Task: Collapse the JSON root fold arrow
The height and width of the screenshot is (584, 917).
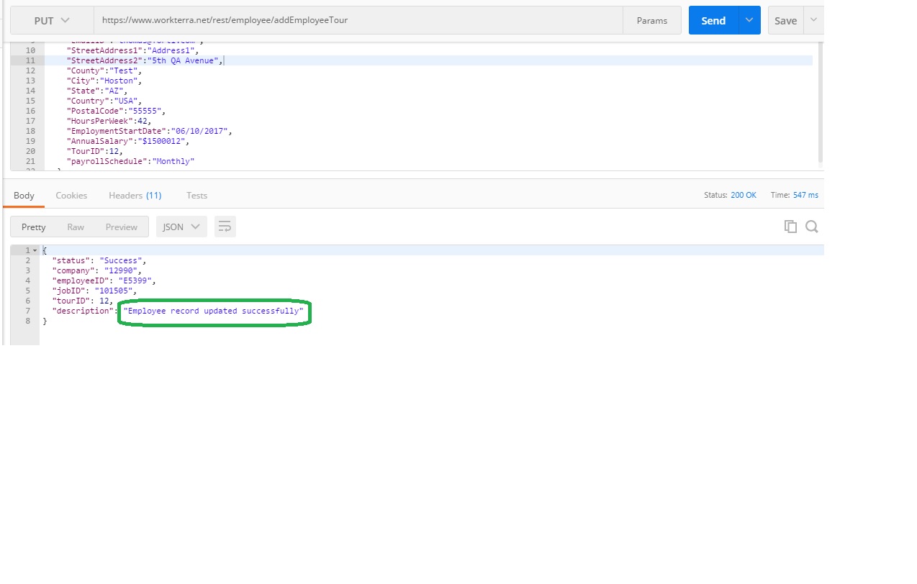Action: pyautogui.click(x=35, y=250)
